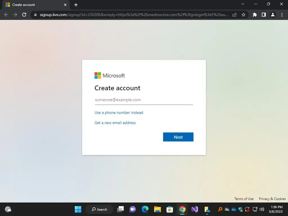288x216 pixels.
Task: Click the Microsoft logo
Action: [x=110, y=75]
